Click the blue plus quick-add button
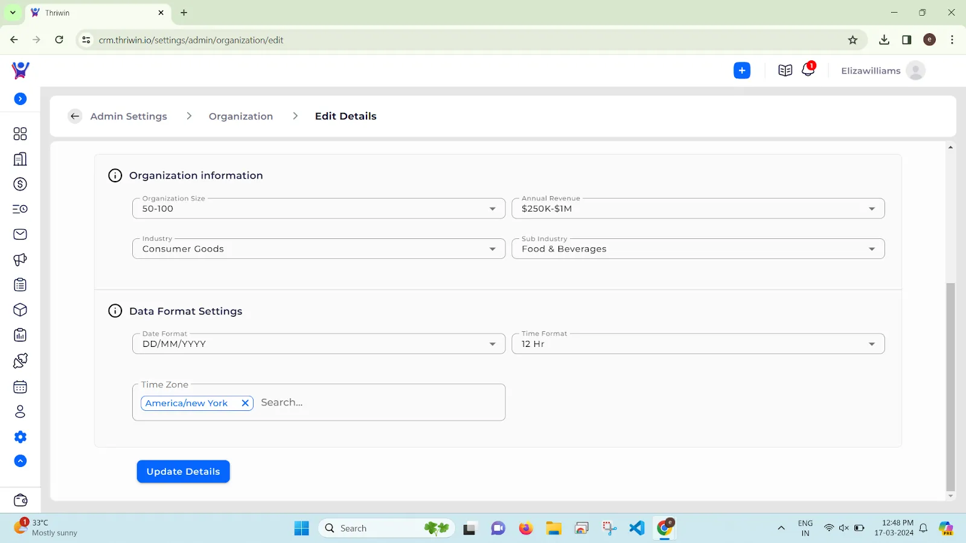 tap(742, 71)
